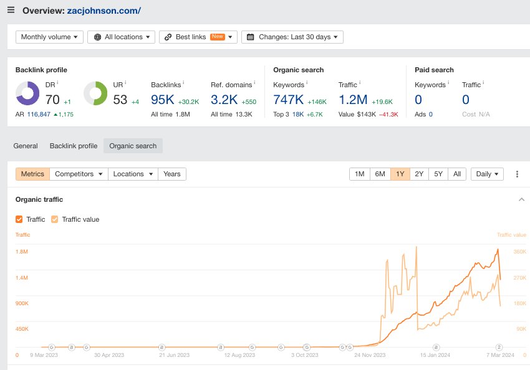Expand the Monthly volume dropdown
Viewport: 530px width, 370px height.
pyautogui.click(x=49, y=37)
